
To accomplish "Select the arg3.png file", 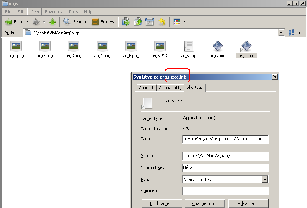I will click(73, 49).
